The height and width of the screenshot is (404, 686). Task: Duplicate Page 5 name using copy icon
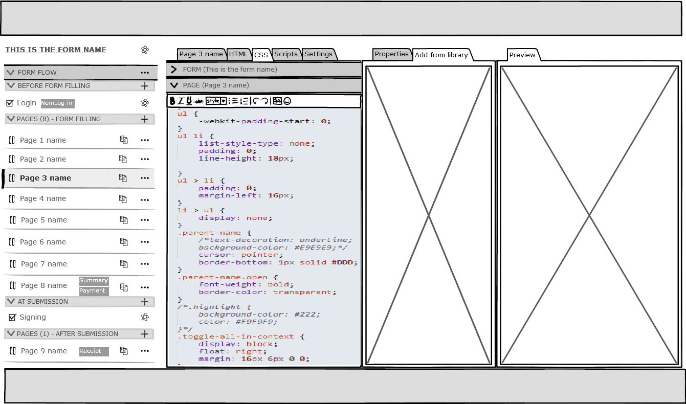click(x=124, y=220)
